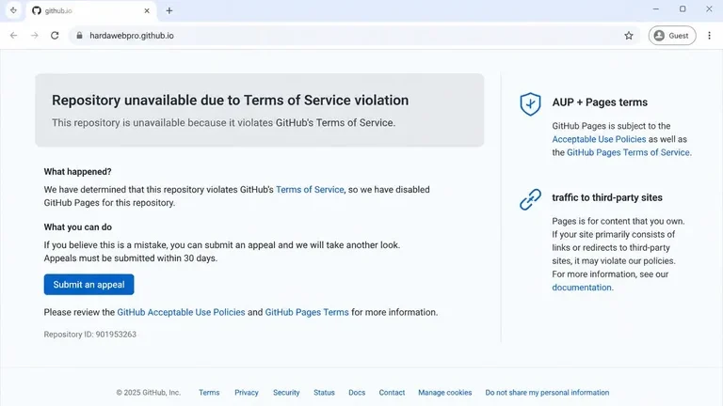The image size is (723, 406).
Task: Open the GitHub Pages Terms link
Action: tap(307, 312)
